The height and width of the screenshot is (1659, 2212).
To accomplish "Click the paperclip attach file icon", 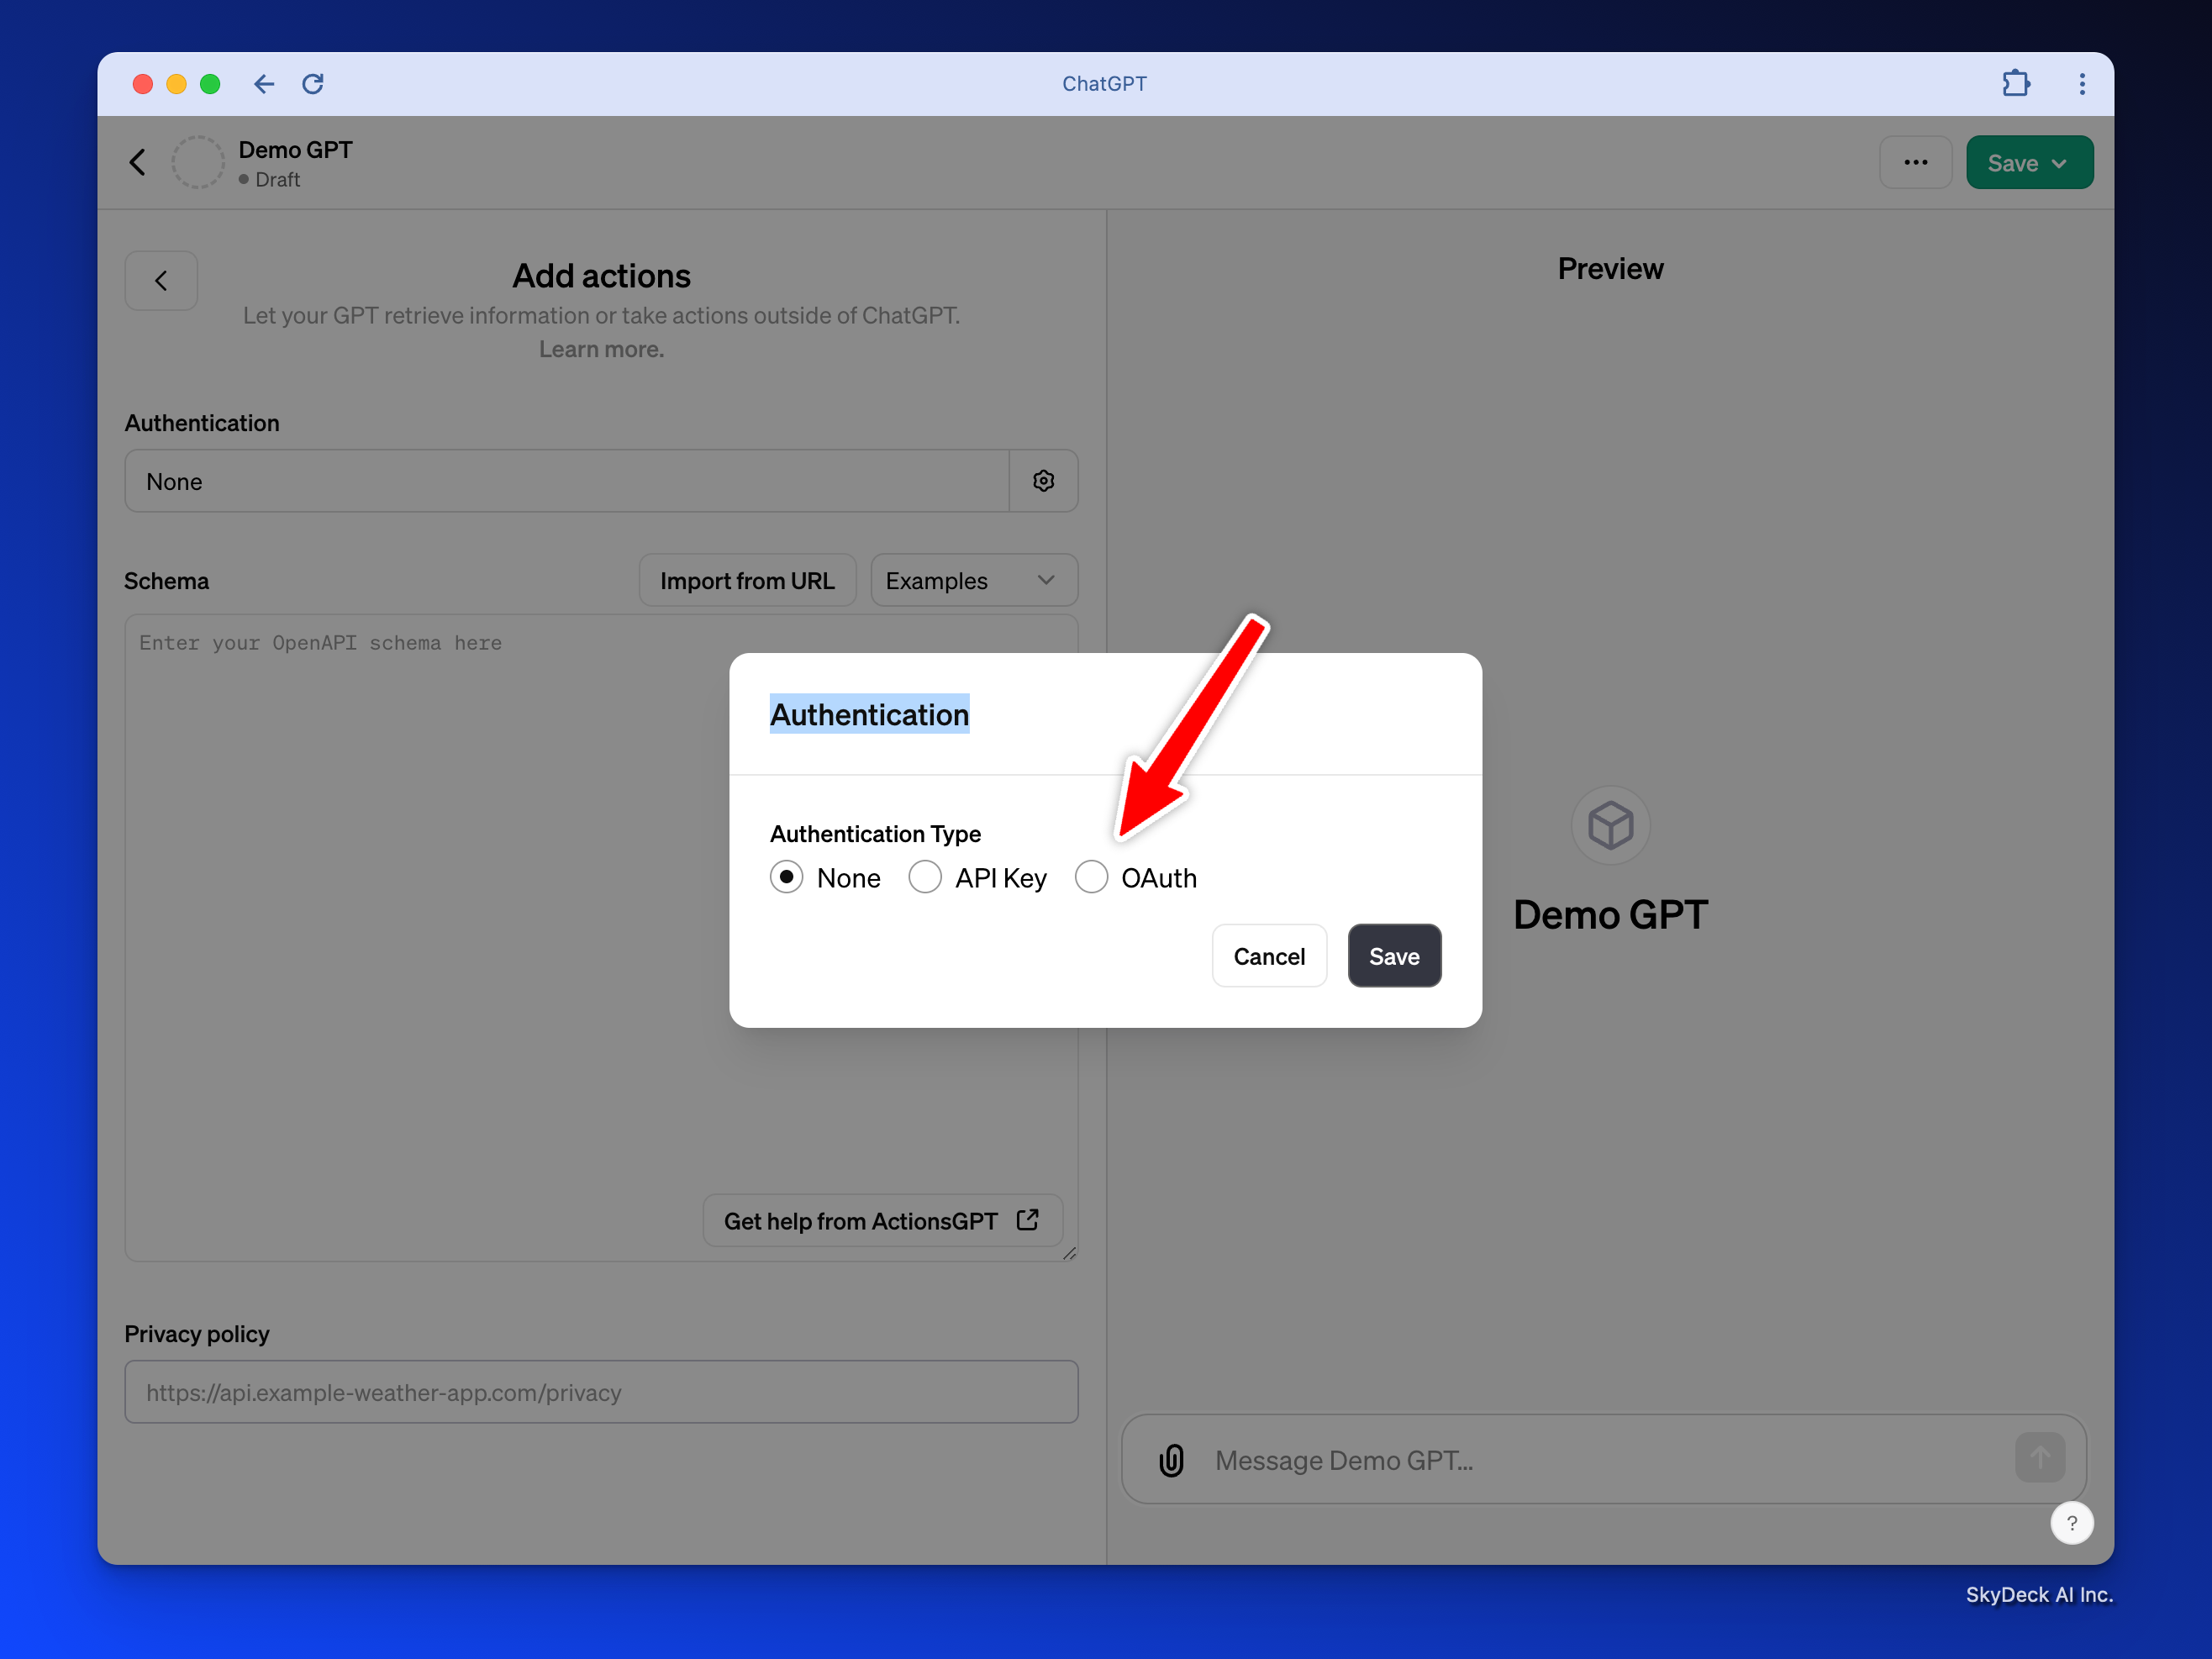I will 1171,1460.
